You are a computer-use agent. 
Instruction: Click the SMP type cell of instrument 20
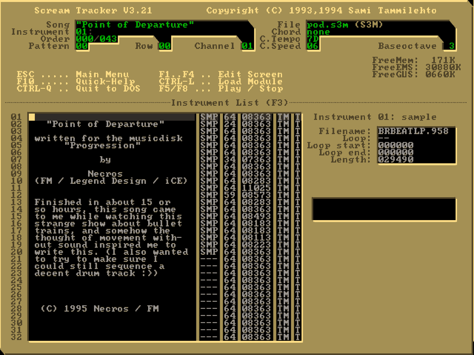click(x=209, y=252)
